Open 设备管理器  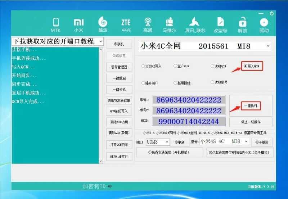tap(119, 67)
